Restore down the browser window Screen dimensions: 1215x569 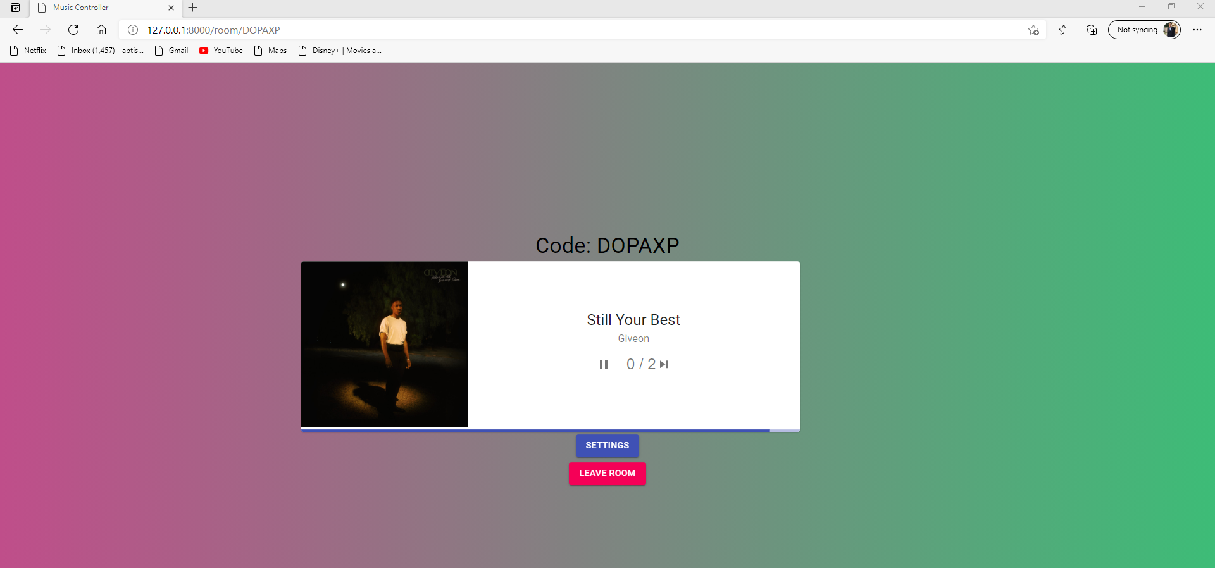[1171, 7]
